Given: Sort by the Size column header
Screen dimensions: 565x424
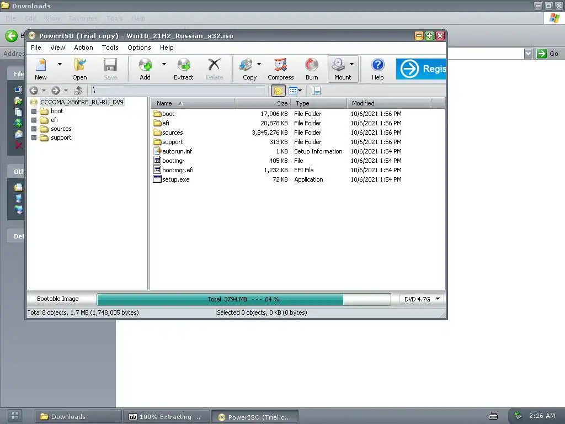Looking at the screenshot, I should tap(263, 103).
